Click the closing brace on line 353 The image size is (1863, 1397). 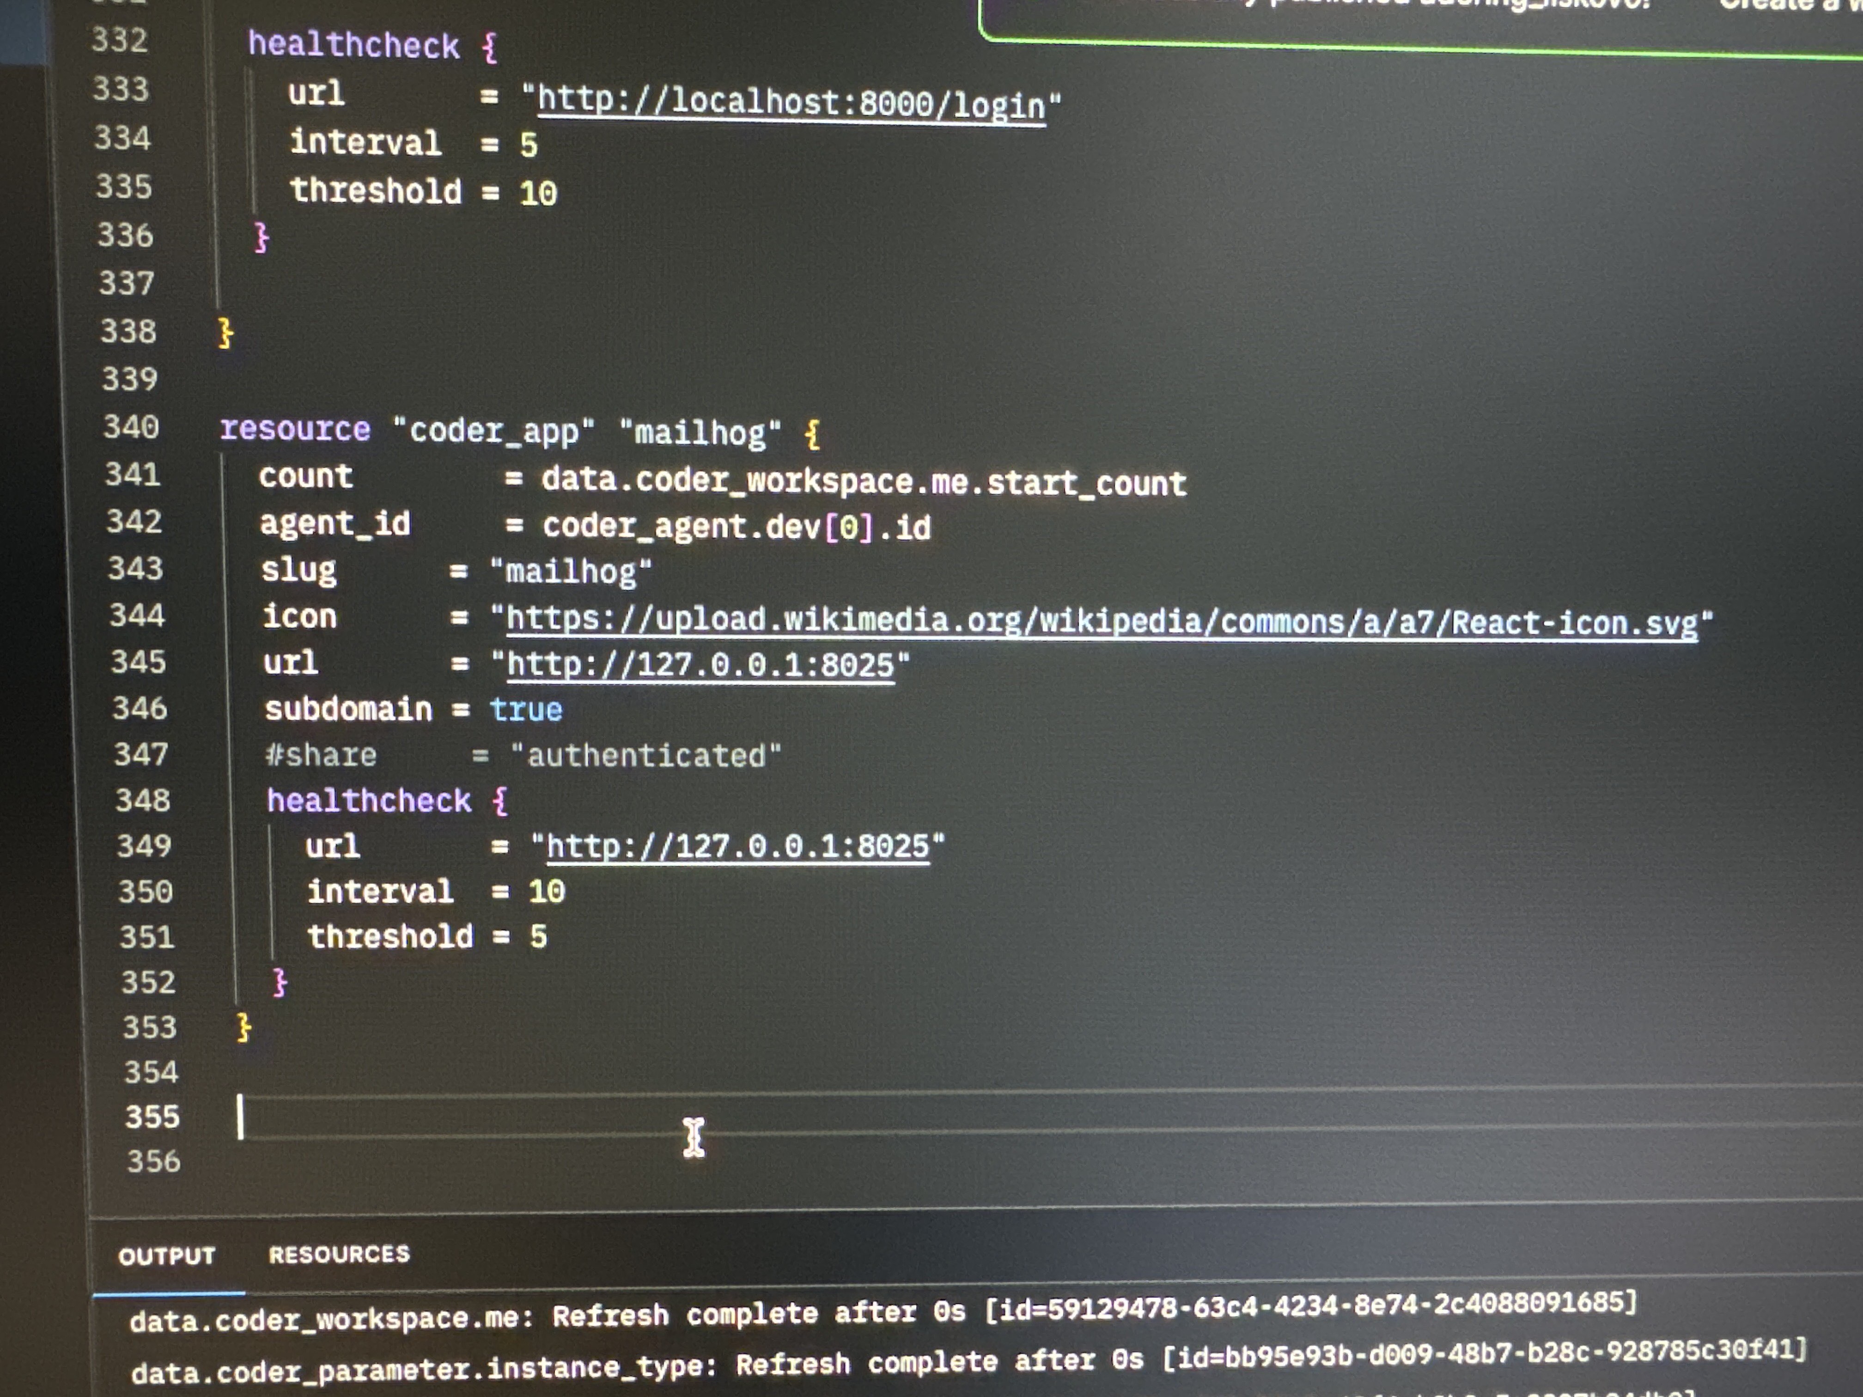244,1026
